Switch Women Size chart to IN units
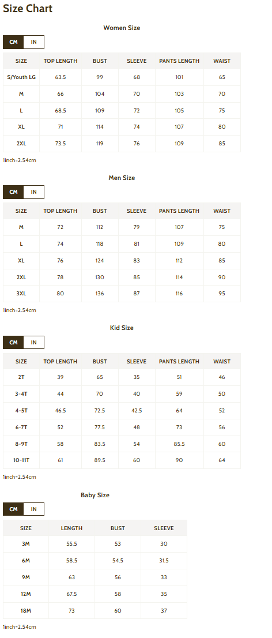 [x=34, y=42]
